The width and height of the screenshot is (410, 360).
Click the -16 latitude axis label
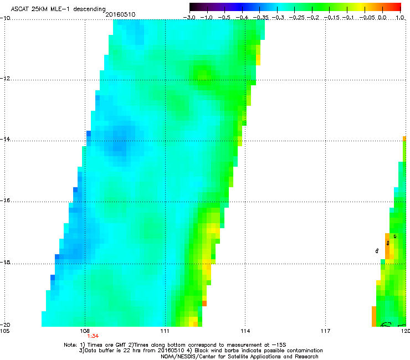5,200
